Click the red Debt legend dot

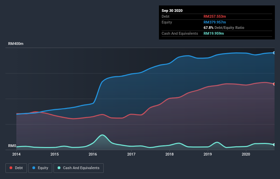pyautogui.click(x=11, y=168)
